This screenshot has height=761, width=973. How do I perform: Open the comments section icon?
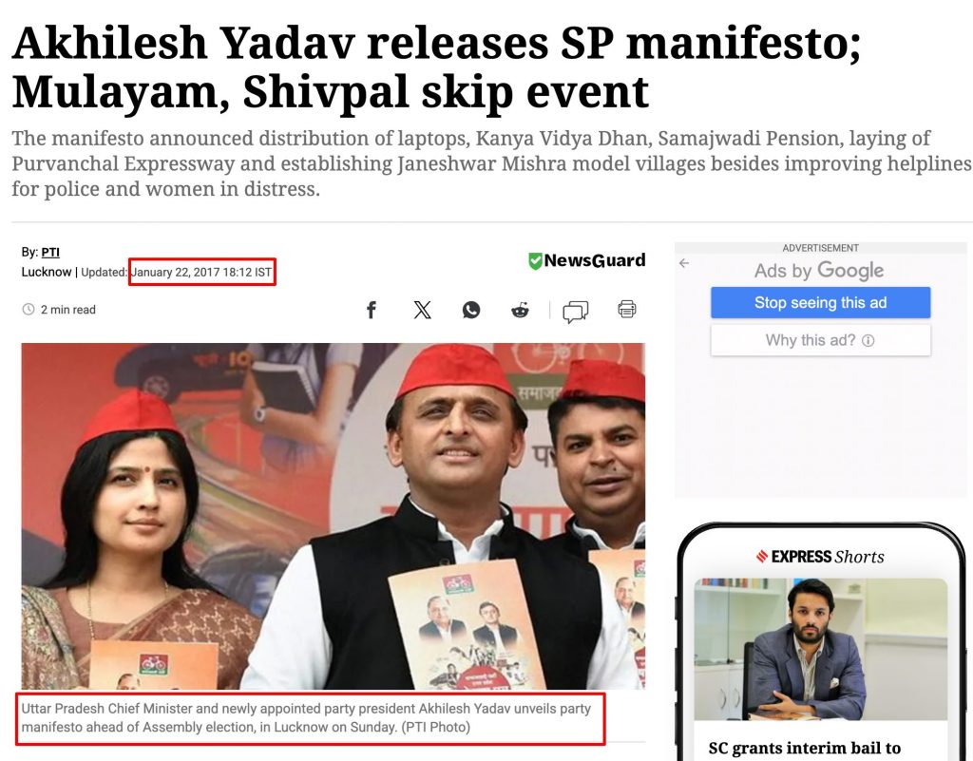(x=575, y=311)
